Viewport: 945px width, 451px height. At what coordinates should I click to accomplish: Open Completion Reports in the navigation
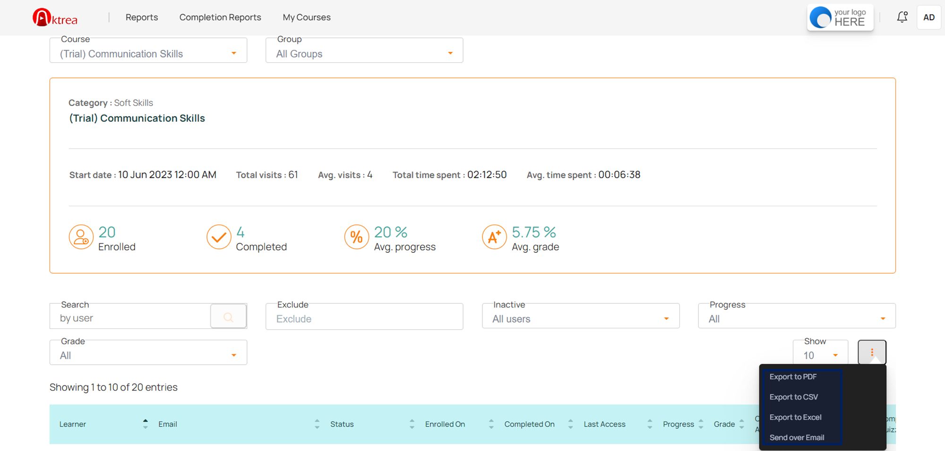(220, 17)
